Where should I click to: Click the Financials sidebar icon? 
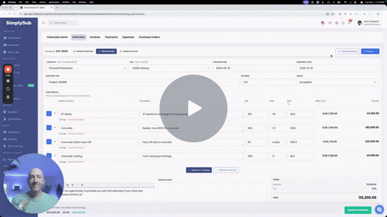coord(5,45)
